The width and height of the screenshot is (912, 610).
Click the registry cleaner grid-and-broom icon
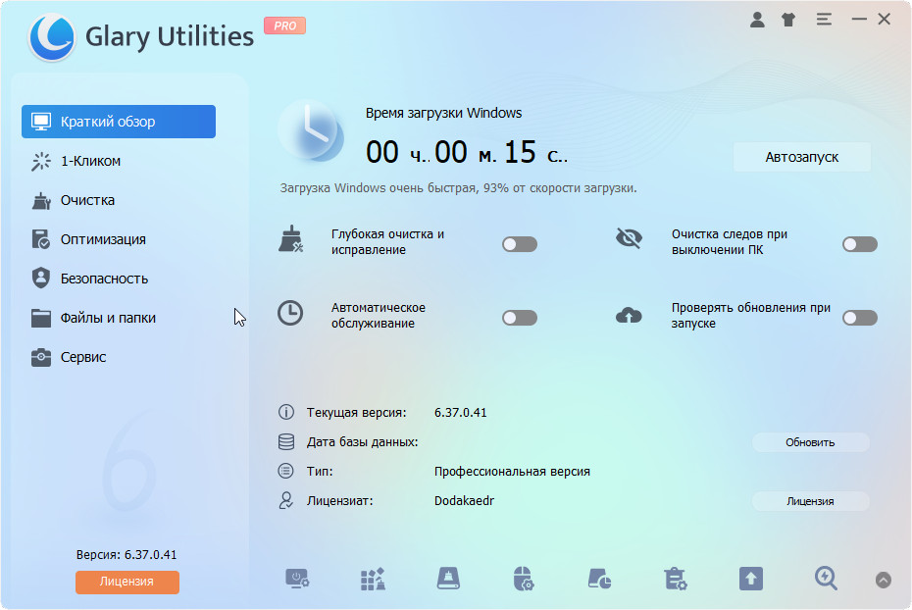[373, 579]
